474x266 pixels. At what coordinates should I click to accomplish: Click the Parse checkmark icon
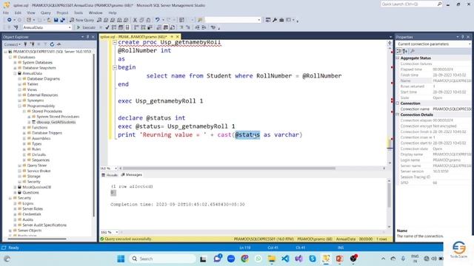click(107, 27)
